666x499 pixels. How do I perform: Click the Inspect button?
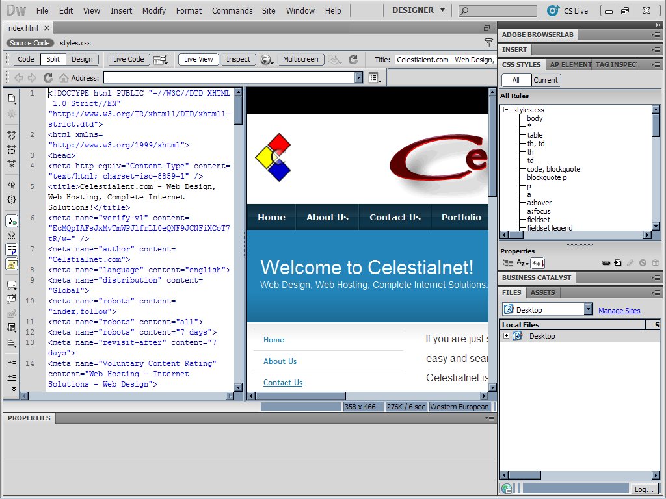tap(238, 59)
